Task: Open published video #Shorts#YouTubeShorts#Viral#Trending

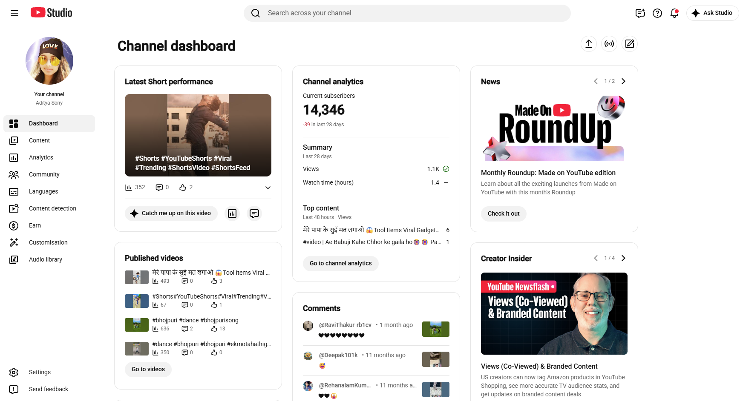Action: point(212,296)
